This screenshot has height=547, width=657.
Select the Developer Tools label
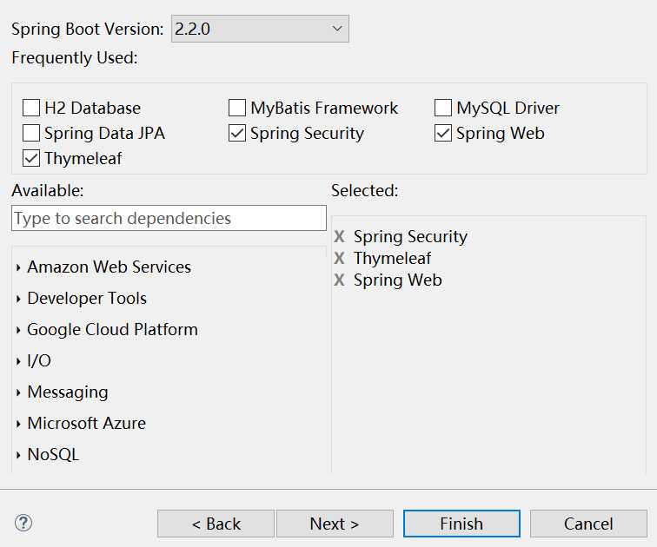coord(87,299)
